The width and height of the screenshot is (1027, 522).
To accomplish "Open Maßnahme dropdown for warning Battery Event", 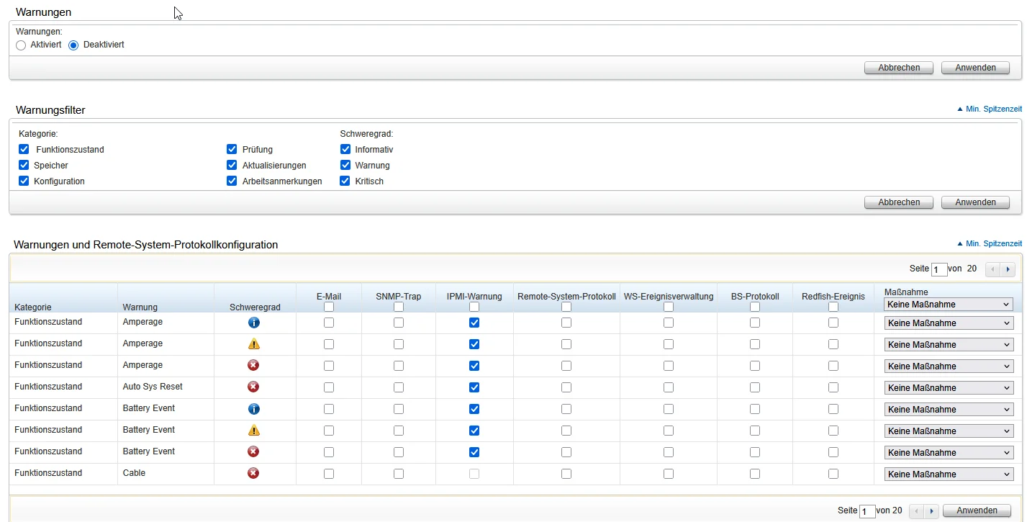I will pos(948,431).
